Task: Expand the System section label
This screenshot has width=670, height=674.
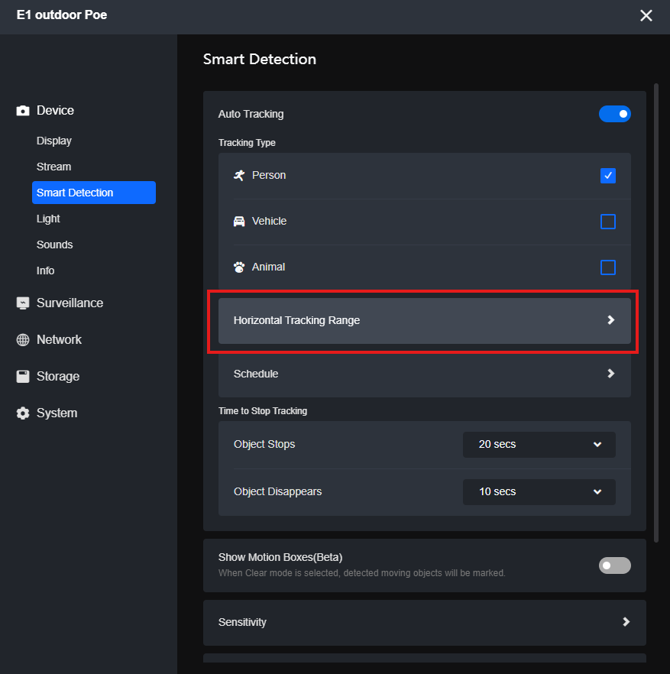Action: 57,413
